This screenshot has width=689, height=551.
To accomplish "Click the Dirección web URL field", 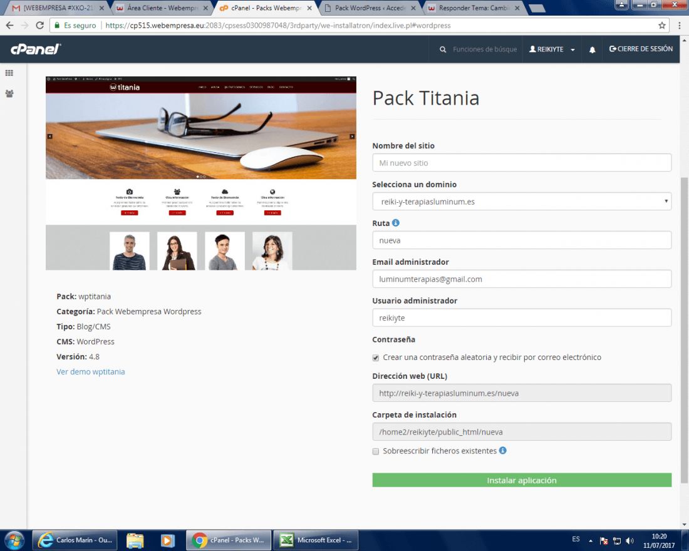I will [522, 393].
